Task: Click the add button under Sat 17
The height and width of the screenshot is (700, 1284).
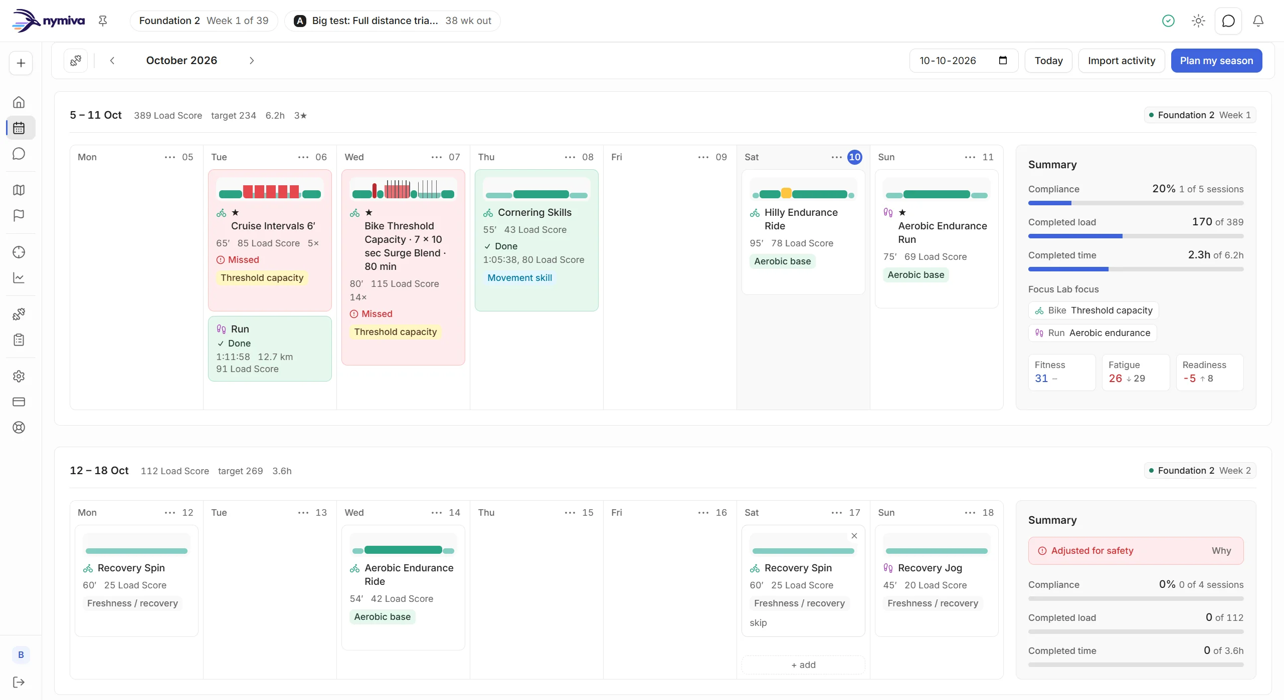Action: point(803,665)
